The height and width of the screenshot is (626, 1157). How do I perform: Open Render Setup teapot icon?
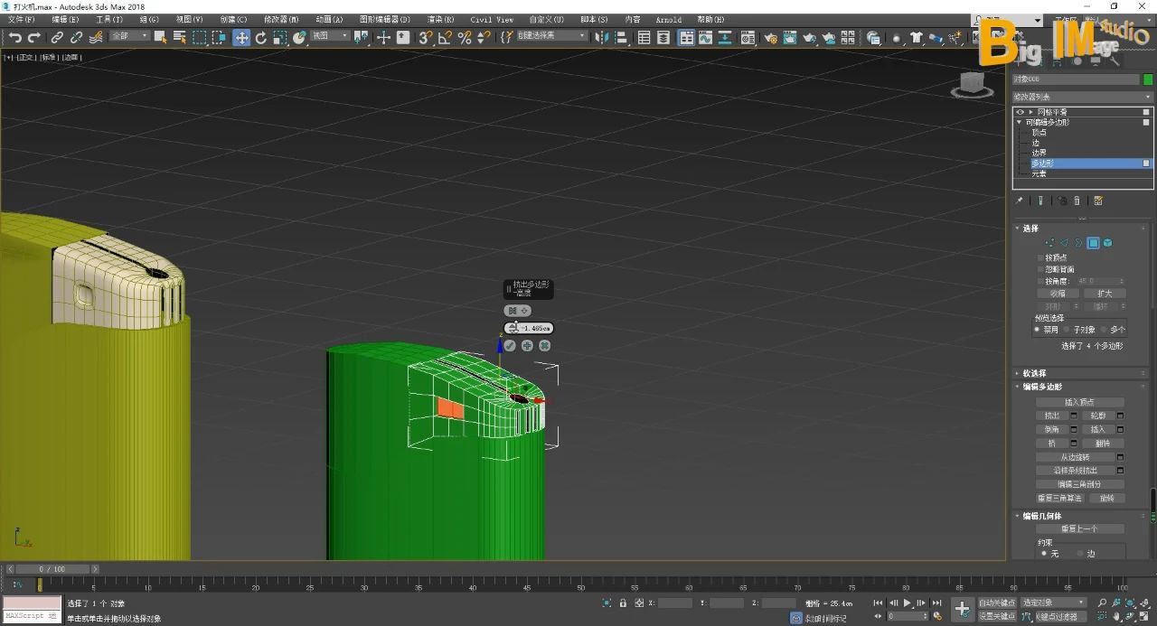pos(770,38)
